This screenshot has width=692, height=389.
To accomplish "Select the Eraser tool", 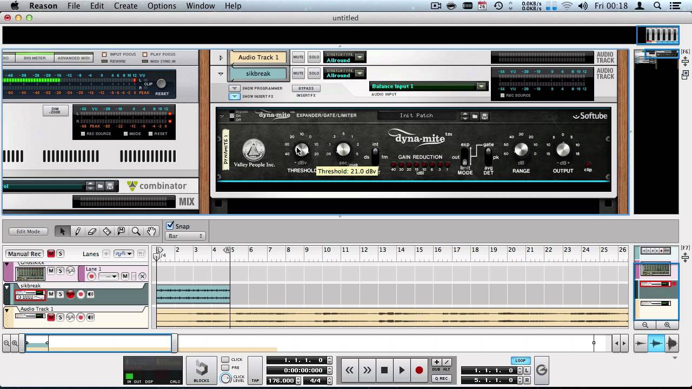I will (92, 231).
